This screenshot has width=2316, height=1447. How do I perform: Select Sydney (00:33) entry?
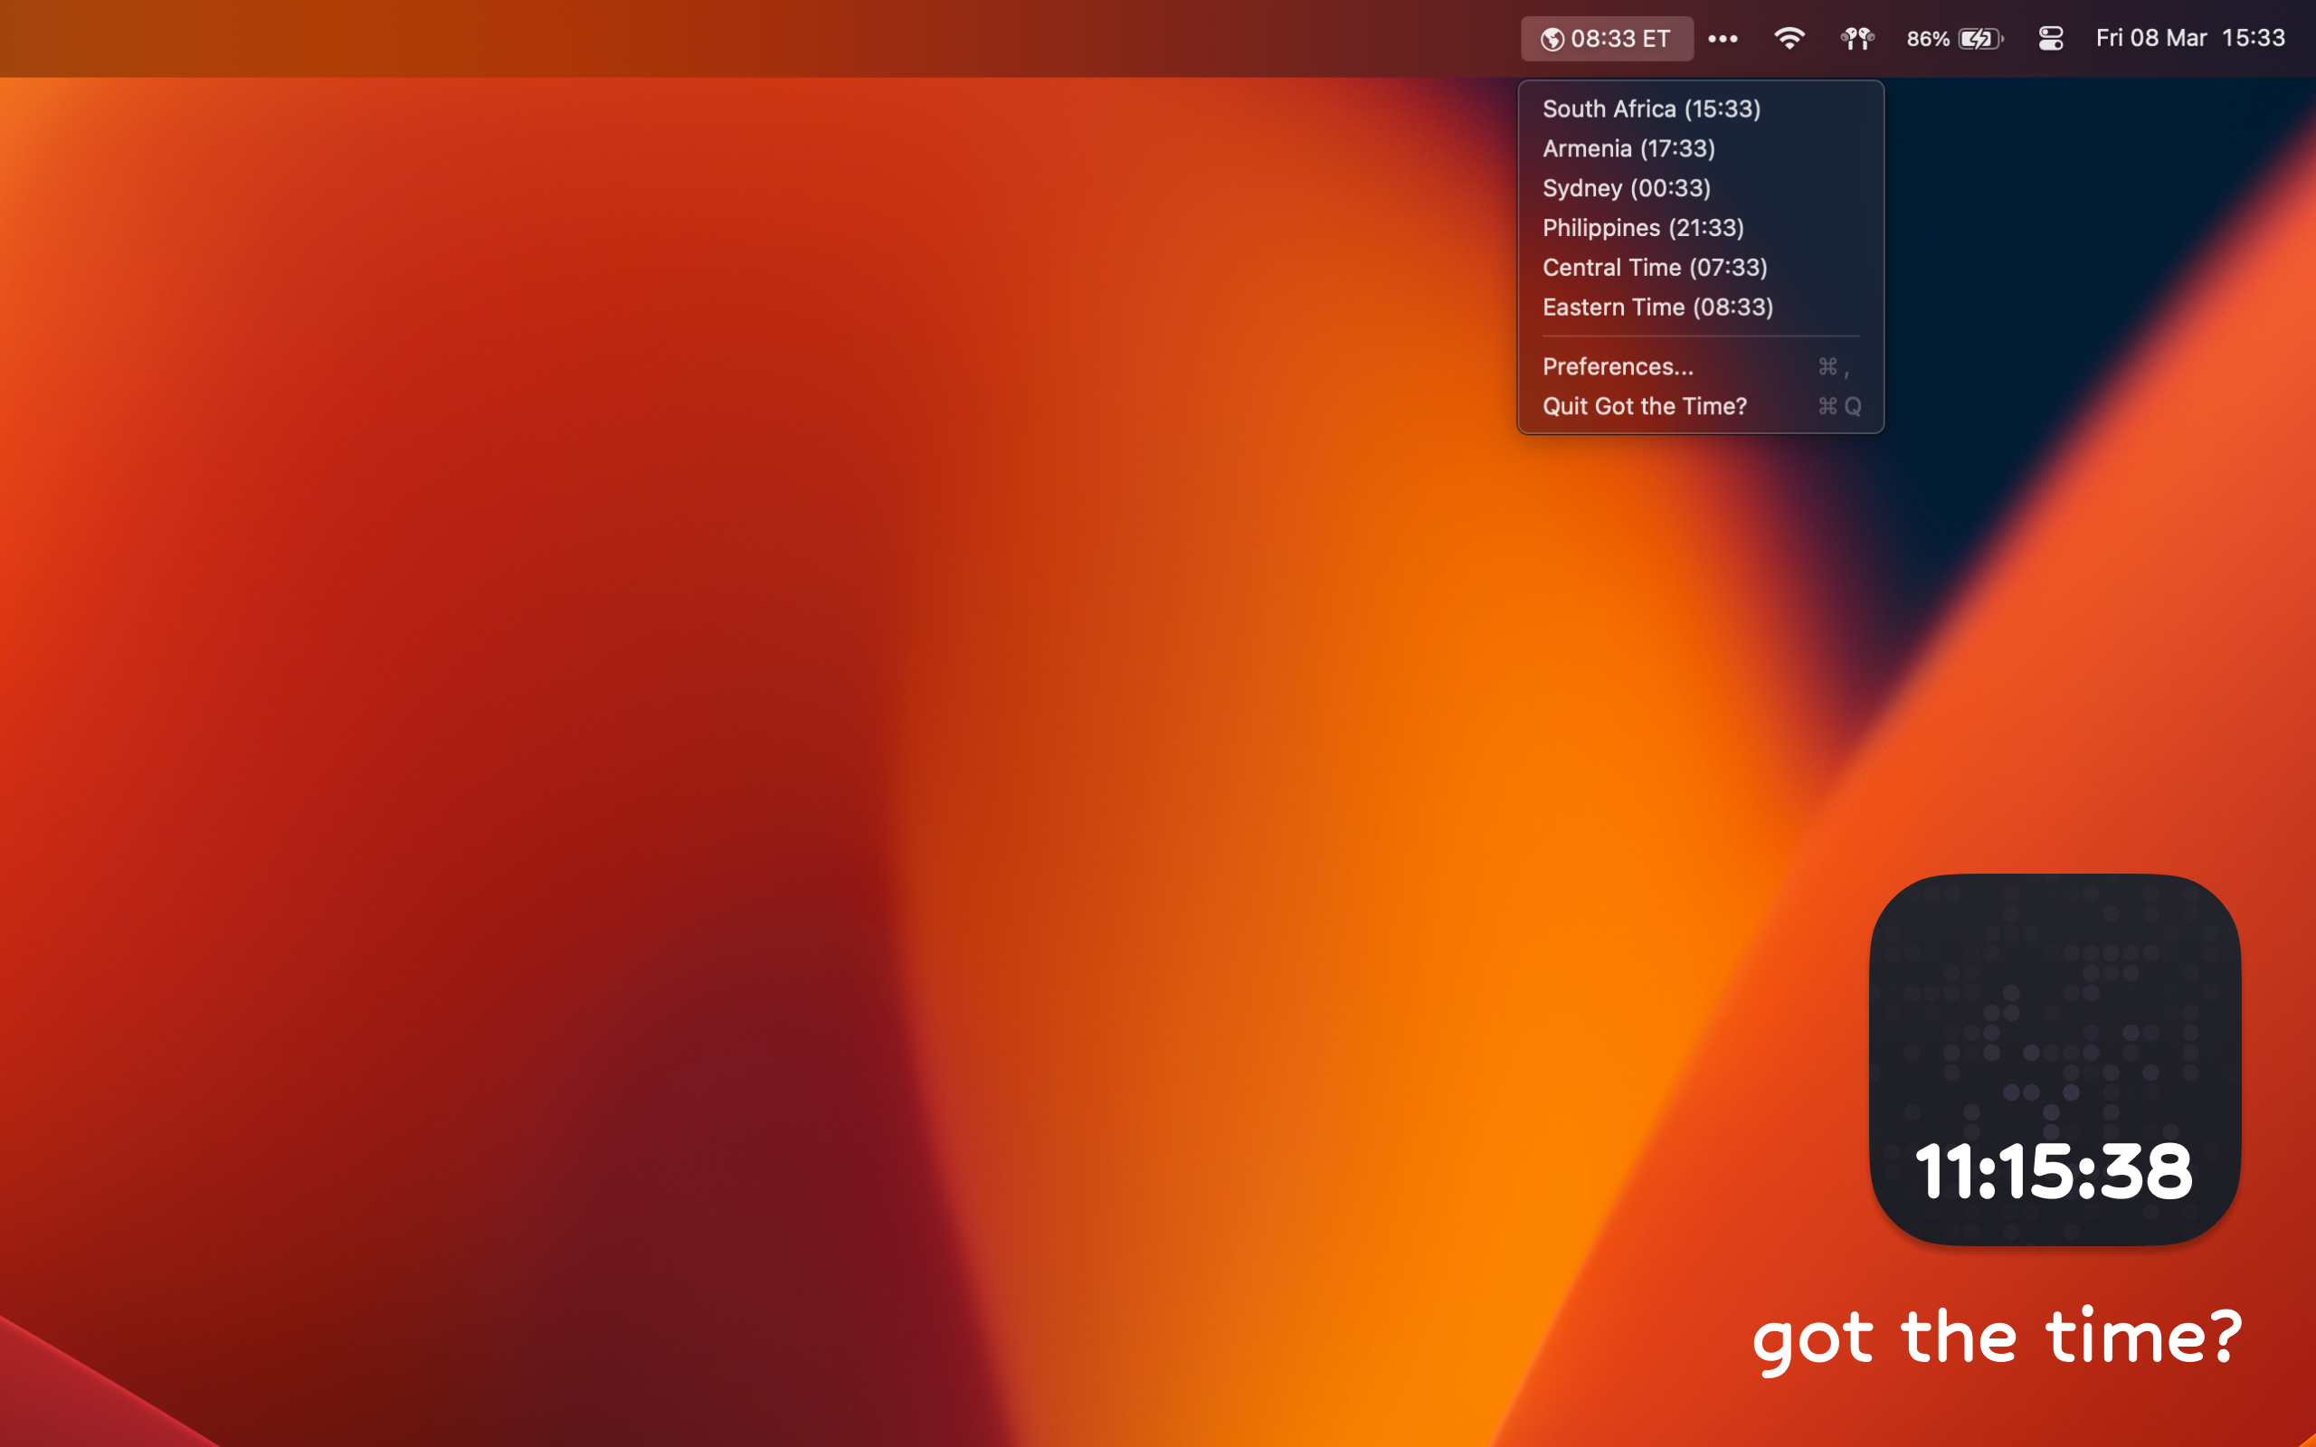click(x=1701, y=187)
